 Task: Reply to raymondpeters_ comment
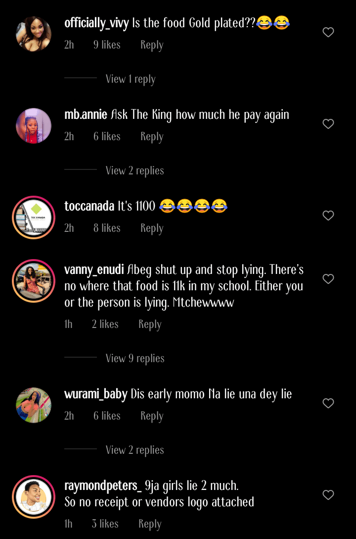pos(150,524)
